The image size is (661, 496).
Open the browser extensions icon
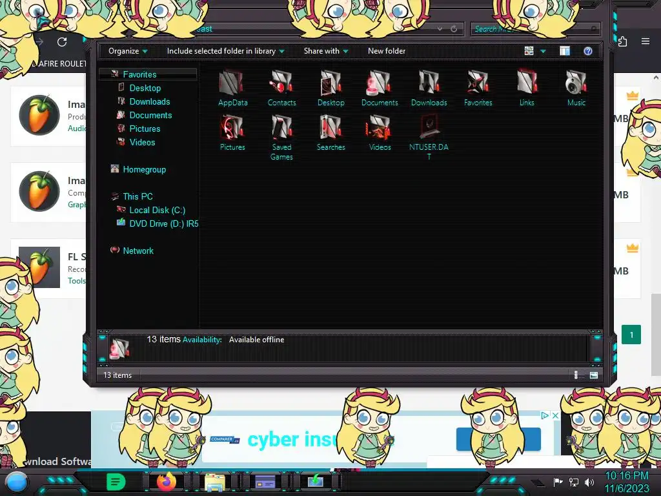click(623, 41)
